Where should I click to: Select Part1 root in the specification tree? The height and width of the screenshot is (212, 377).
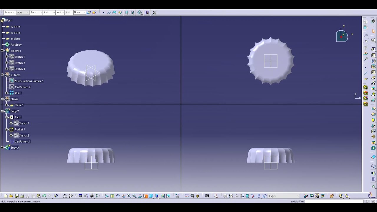click(x=9, y=20)
